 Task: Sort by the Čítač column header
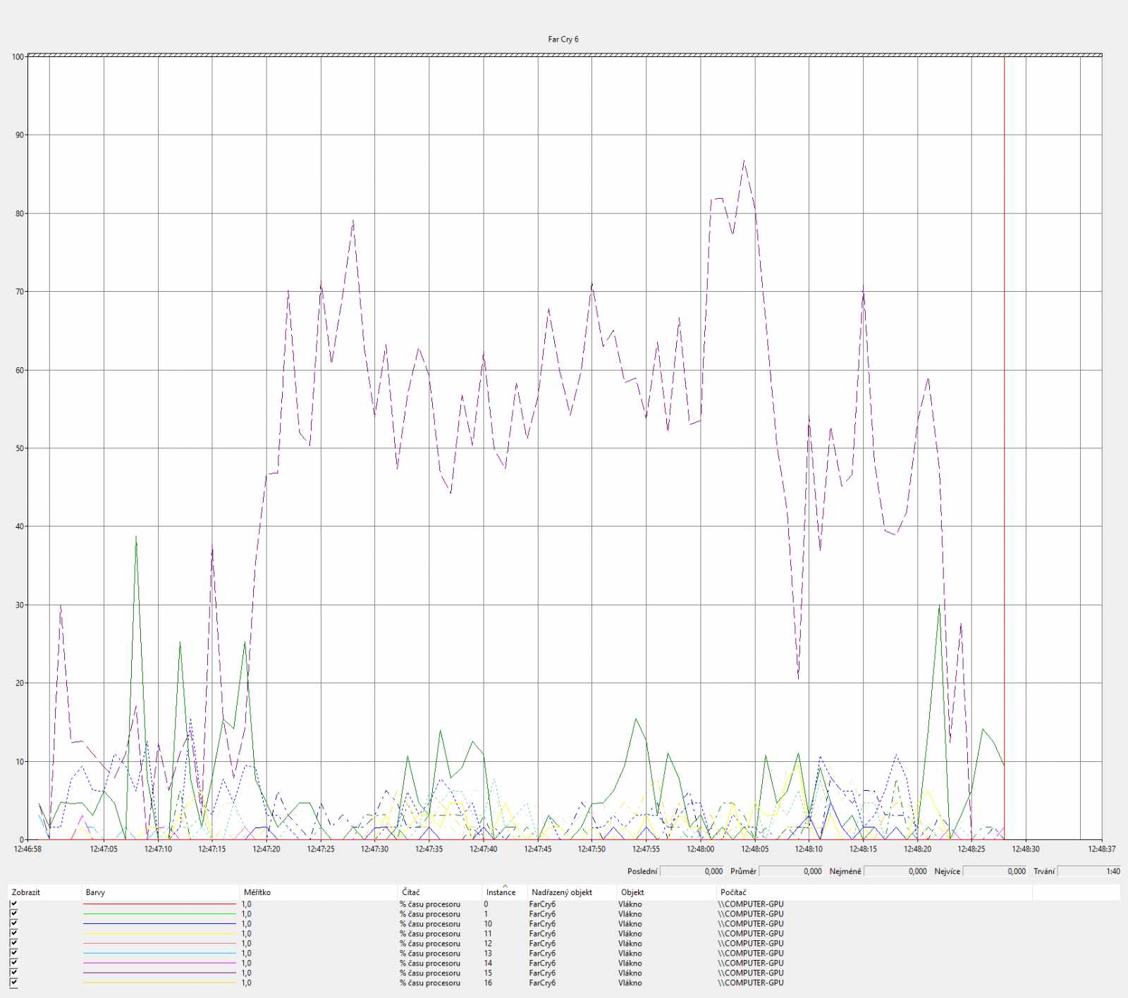coord(440,892)
